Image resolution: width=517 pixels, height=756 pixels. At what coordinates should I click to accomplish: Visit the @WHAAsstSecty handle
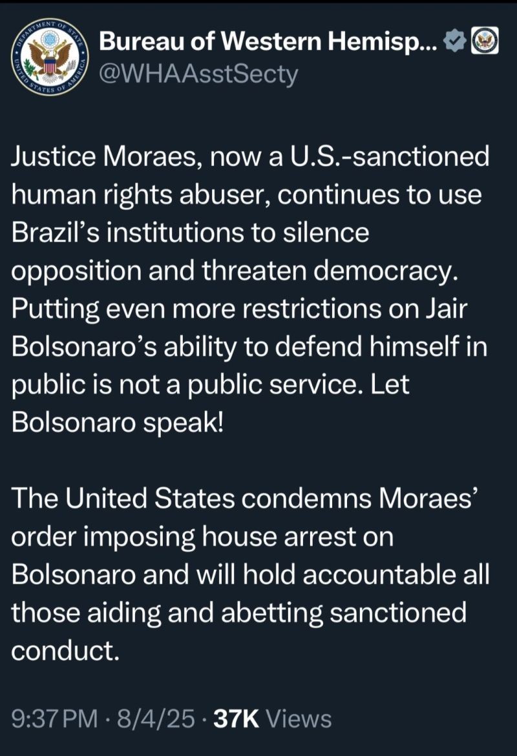[198, 75]
